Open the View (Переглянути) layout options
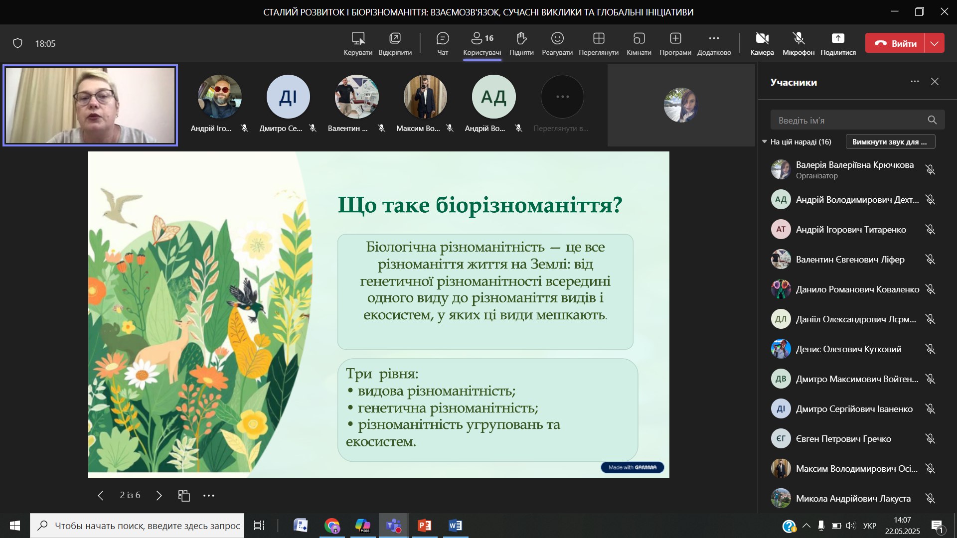This screenshot has height=538, width=957. point(598,39)
